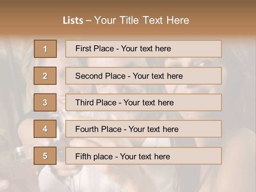Image resolution: width=256 pixels, height=192 pixels.
Task: Click the number 5 box
Action: (45, 156)
